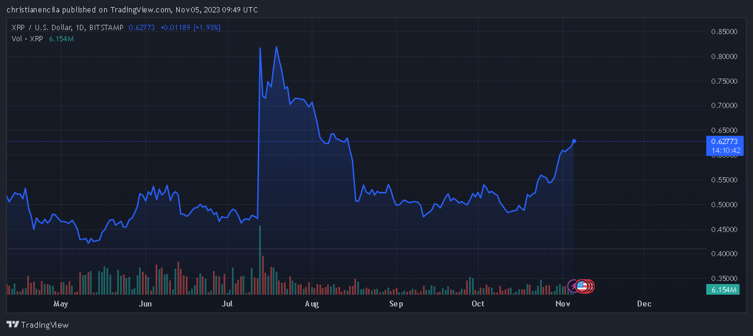The width and height of the screenshot is (753, 336).
Task: Click the 0.50000 price axis label
Action: click(725, 205)
